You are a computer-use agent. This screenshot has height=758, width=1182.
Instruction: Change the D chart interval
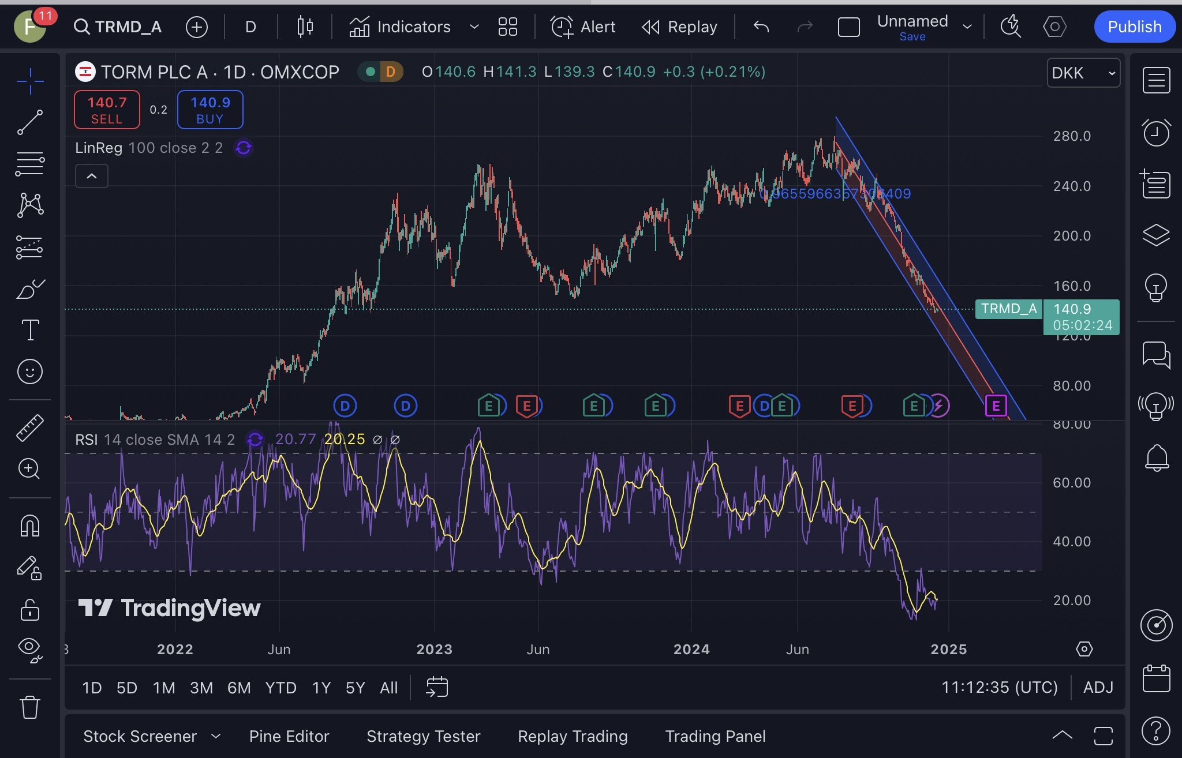(x=250, y=27)
